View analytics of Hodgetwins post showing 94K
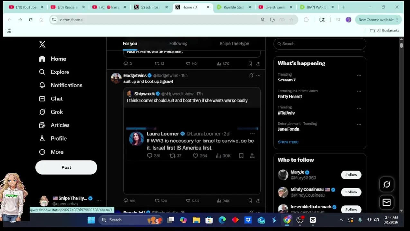Image resolution: width=410 pixels, height=231 pixels. click(x=223, y=201)
